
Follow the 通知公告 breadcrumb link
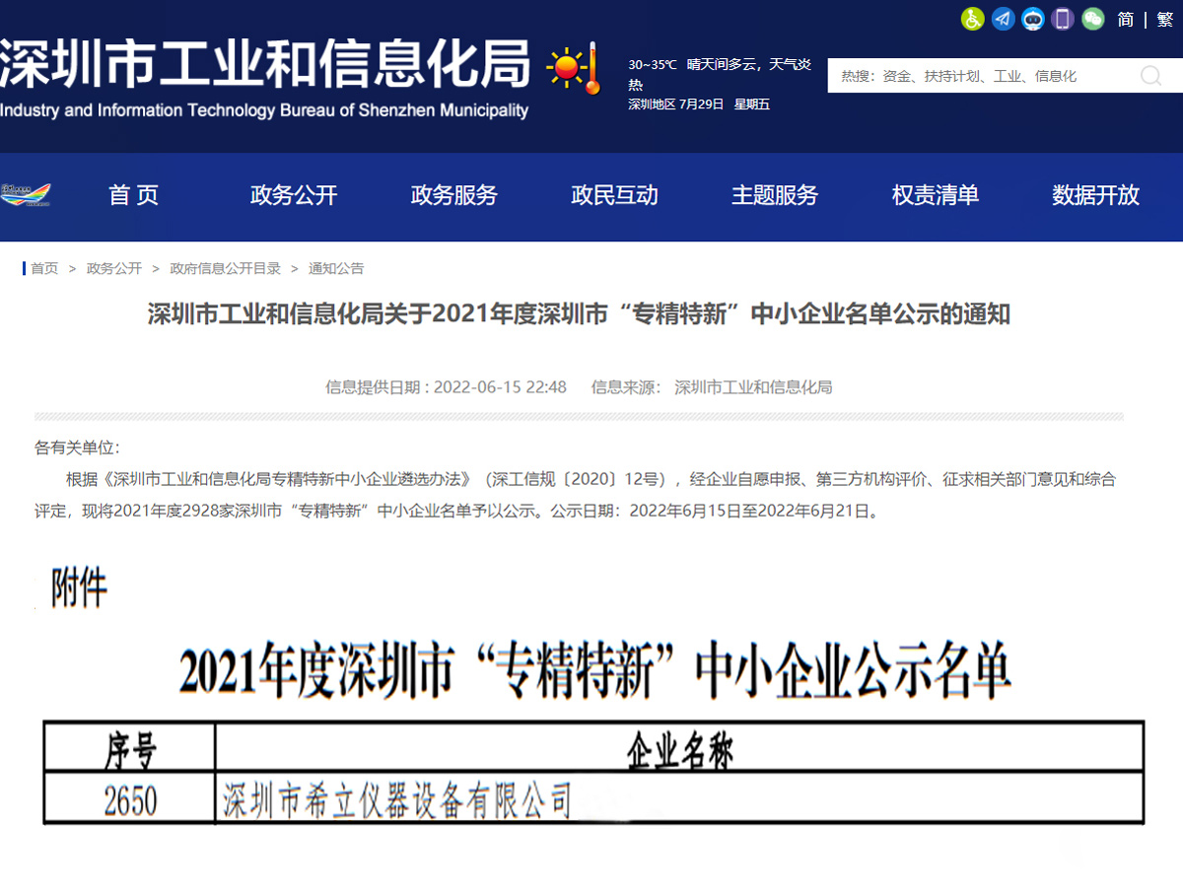tap(334, 268)
